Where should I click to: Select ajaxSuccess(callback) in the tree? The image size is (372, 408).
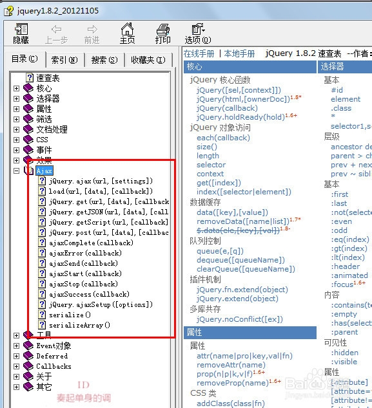click(x=89, y=294)
